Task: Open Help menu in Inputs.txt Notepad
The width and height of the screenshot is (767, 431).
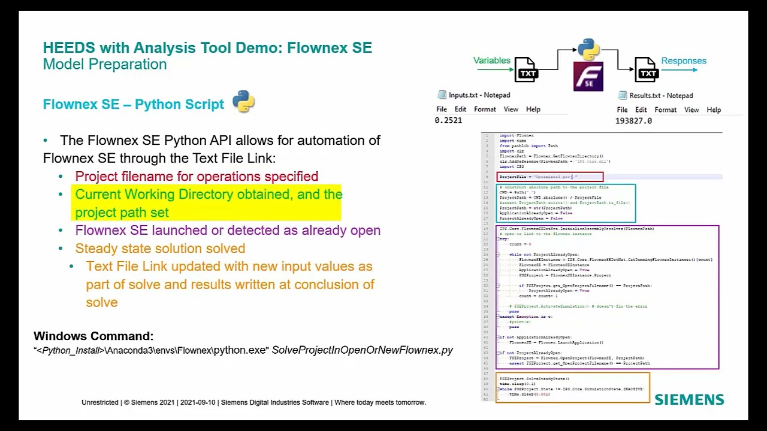Action: (x=533, y=110)
